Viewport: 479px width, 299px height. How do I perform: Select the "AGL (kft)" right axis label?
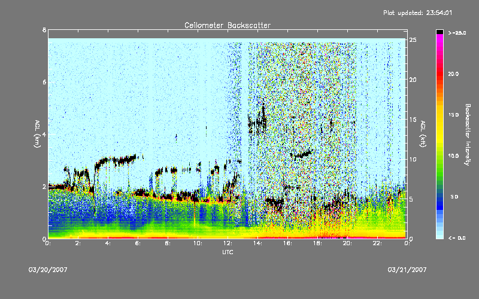(x=423, y=134)
